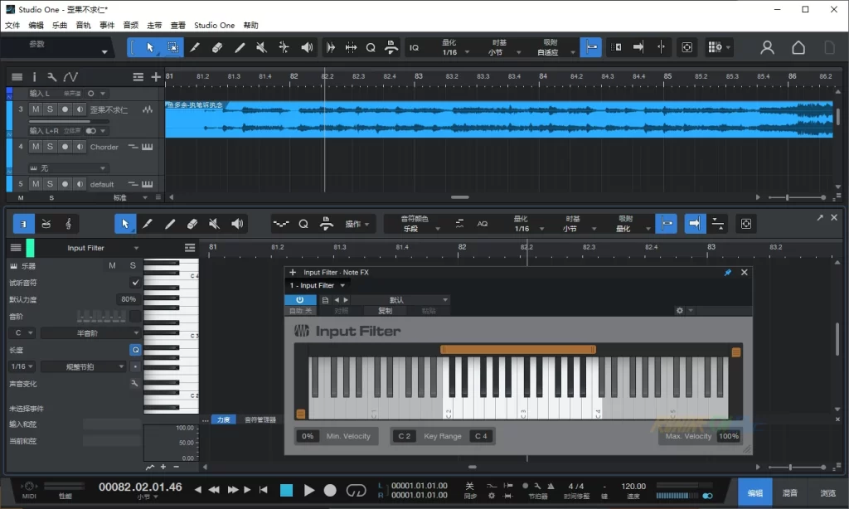Viewport: 849px width, 509px height.
Task: Open the Studio One menu
Action: pyautogui.click(x=215, y=26)
